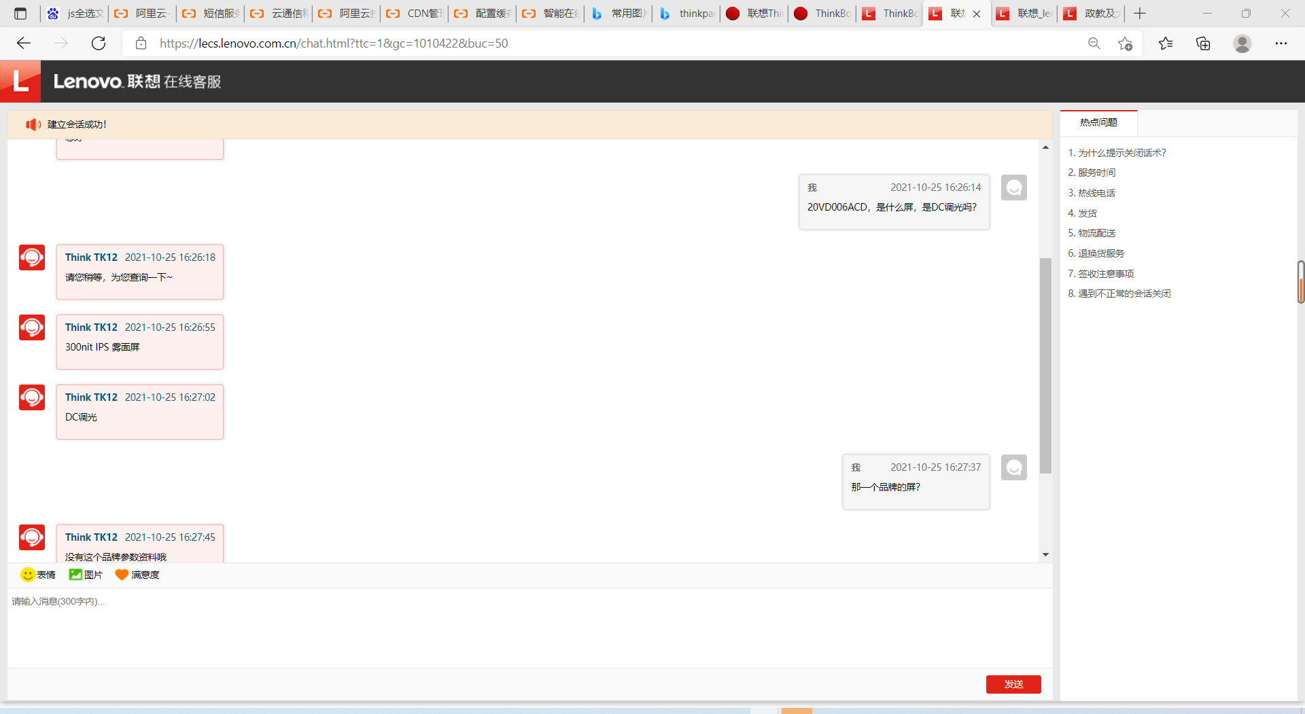Click the chat scrollbar up arrow
Image resolution: width=1305 pixels, height=714 pixels.
click(x=1045, y=147)
